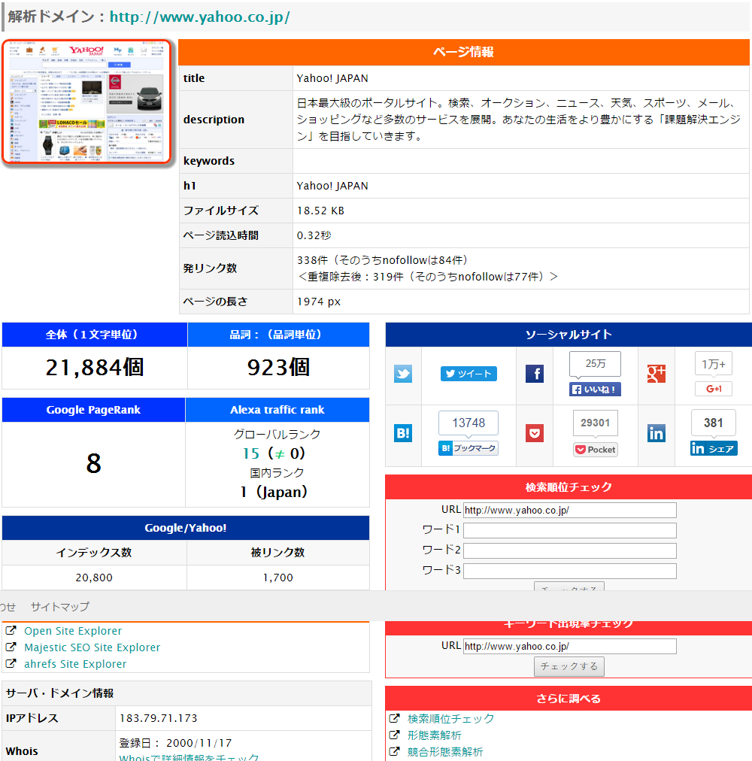The image size is (752, 761).
Task: Focus the ワード2 input field
Action: click(x=569, y=551)
